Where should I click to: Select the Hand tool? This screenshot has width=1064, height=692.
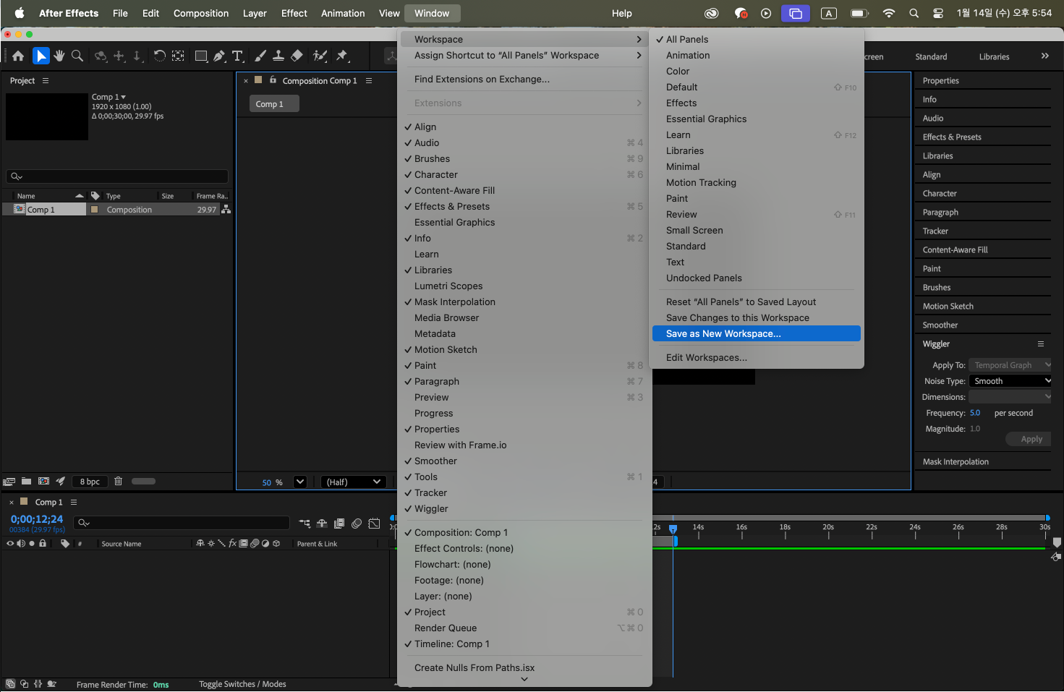59,56
